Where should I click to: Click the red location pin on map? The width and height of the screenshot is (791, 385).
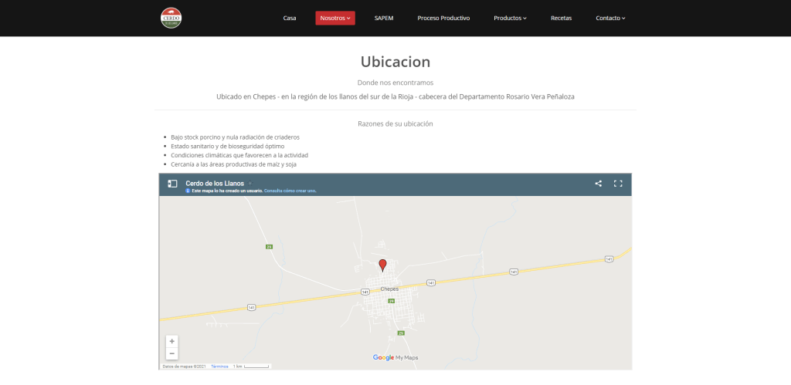tap(382, 265)
